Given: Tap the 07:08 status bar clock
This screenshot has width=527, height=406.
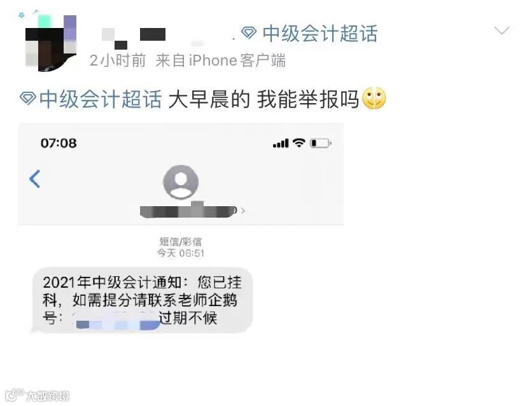Looking at the screenshot, I should point(59,143).
